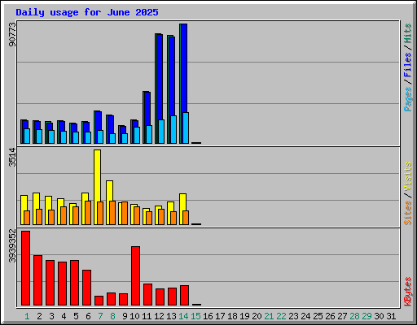Select day 6 on the axis
This screenshot has height=325, width=417.
88,316
